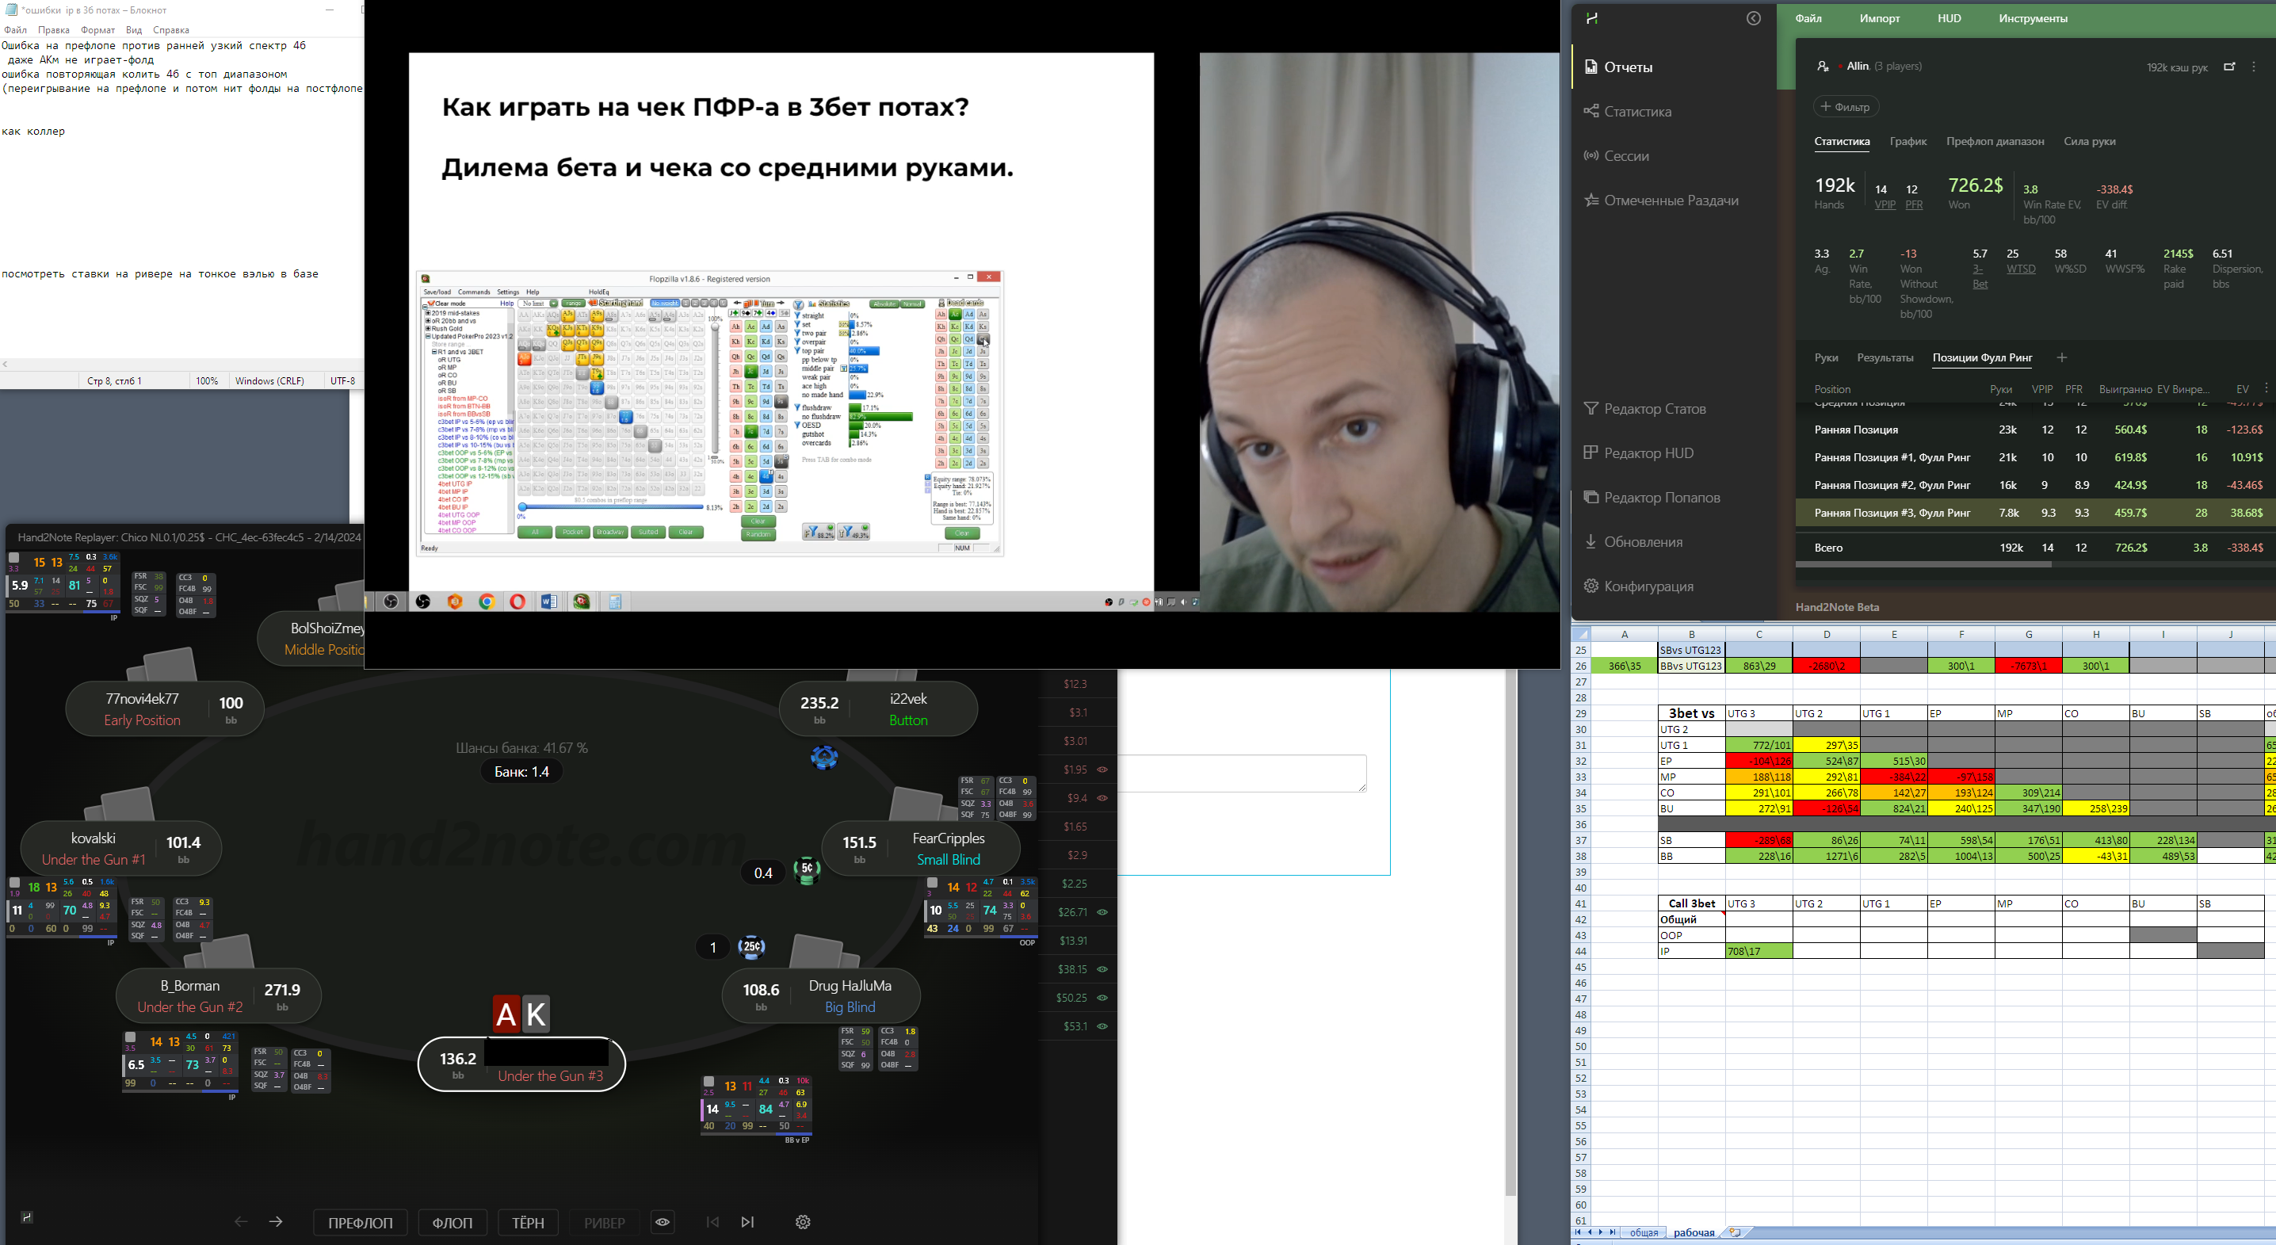Image resolution: width=2276 pixels, height=1245 pixels.
Task: Select Excel cell with 708\17
Action: coord(1759,951)
